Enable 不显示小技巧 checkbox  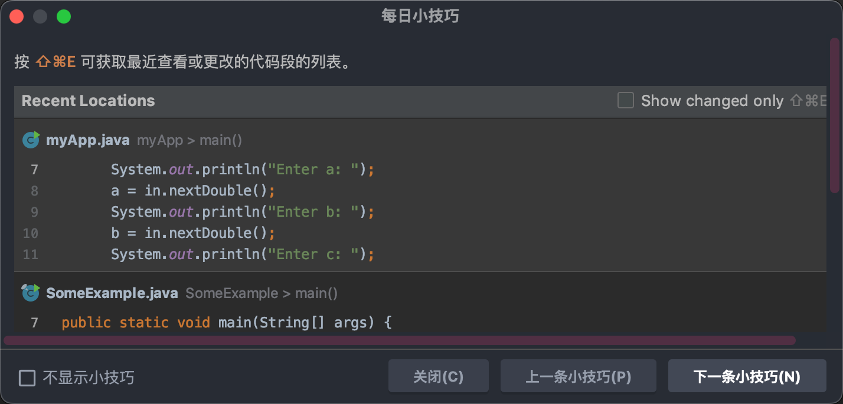[x=27, y=379]
